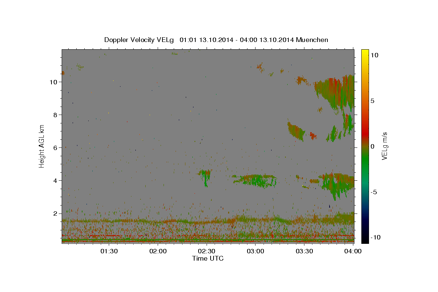Click the height axis label '8'
The image size is (438, 292).
tap(55, 115)
